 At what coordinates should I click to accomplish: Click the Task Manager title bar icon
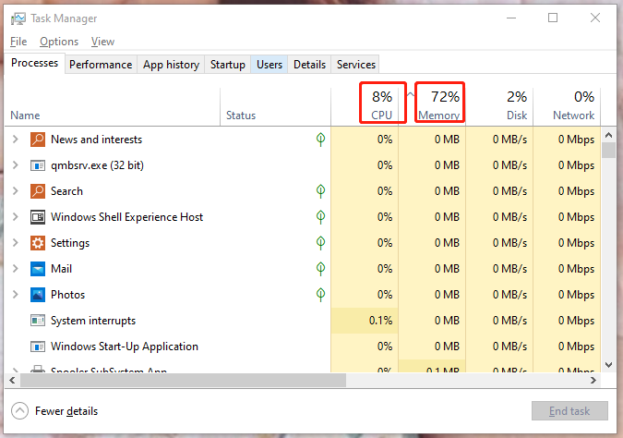click(x=18, y=18)
